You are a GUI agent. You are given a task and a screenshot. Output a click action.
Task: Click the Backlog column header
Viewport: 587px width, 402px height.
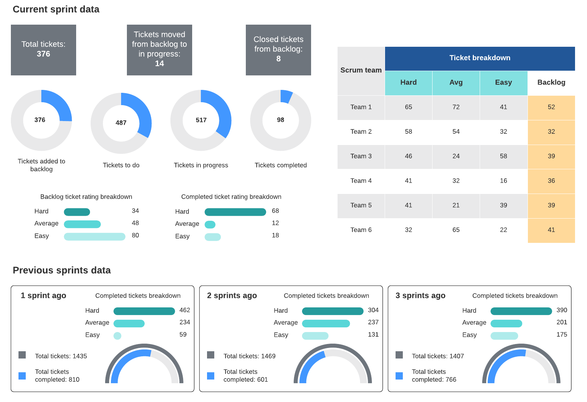tap(551, 83)
